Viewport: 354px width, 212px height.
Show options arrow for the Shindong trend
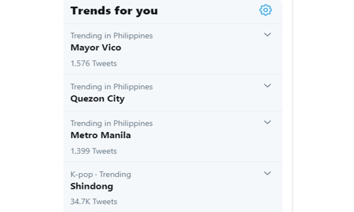[x=267, y=173]
